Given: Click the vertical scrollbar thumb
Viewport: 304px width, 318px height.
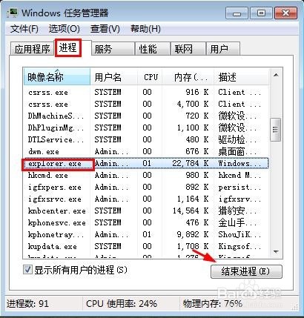Looking at the screenshot, I should coord(276,129).
